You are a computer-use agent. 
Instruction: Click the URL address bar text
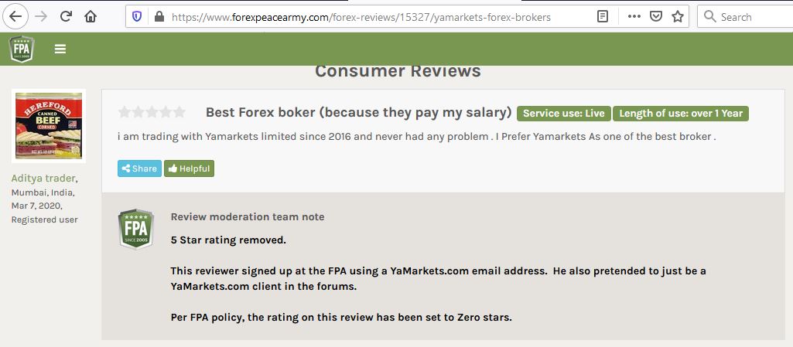(x=361, y=17)
